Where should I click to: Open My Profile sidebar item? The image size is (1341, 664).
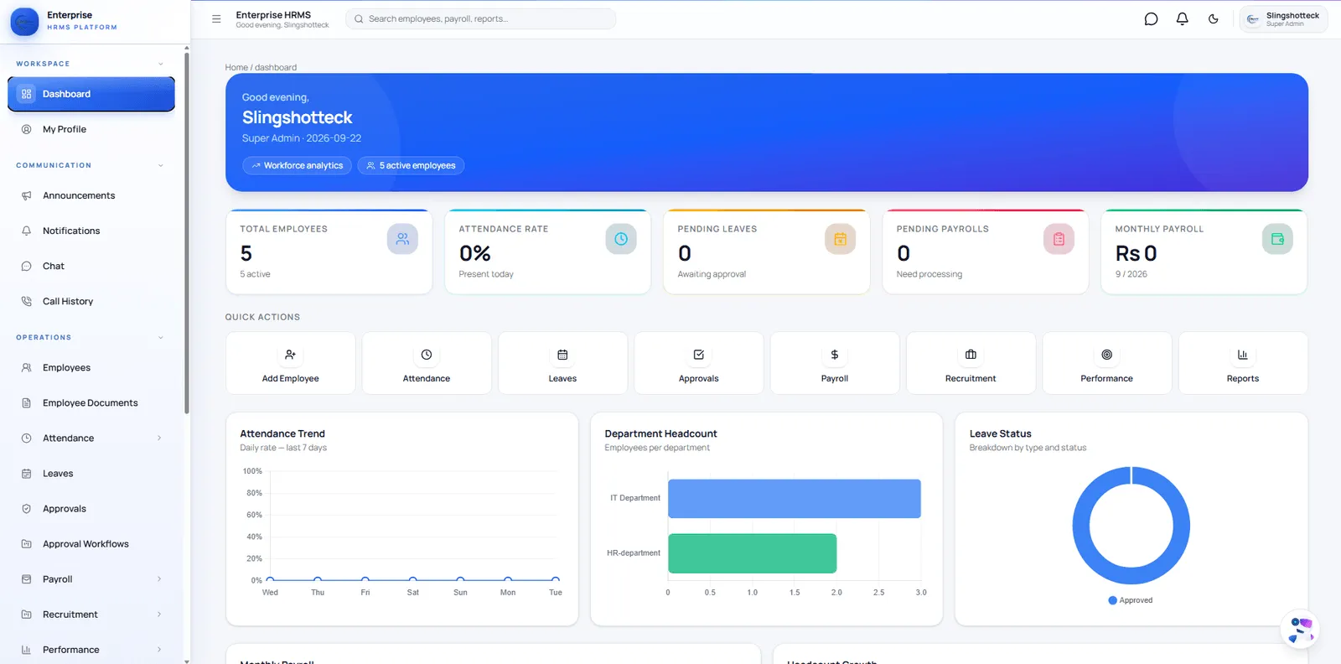click(x=91, y=129)
